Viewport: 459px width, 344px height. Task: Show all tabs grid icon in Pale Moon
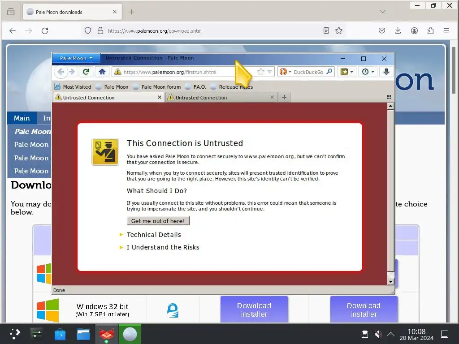click(x=389, y=97)
